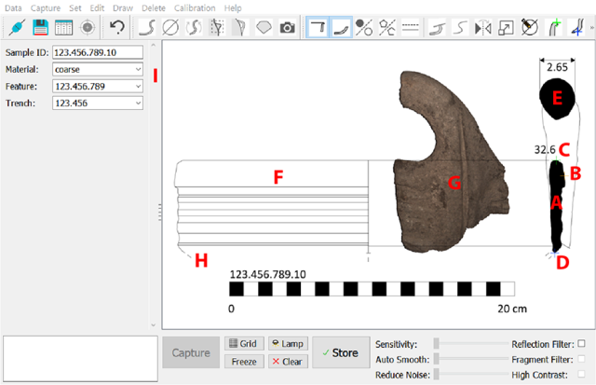
Task: Select the diameter circle-slash tool
Action: click(170, 28)
